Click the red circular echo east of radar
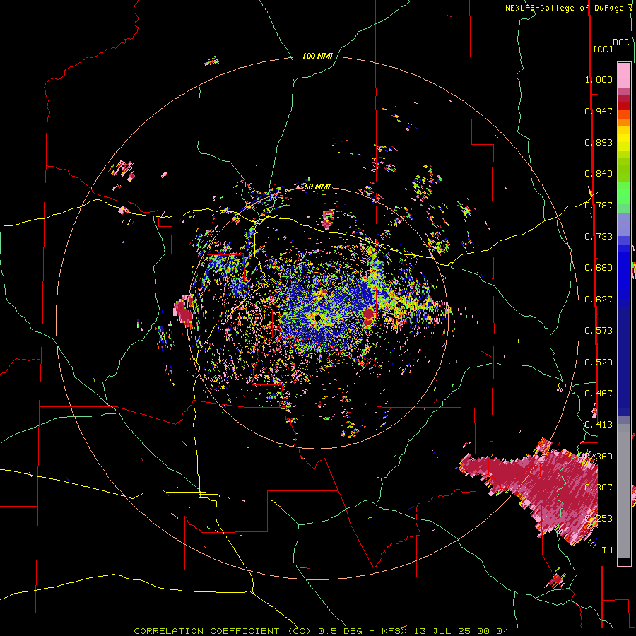This screenshot has height=636, width=636. 368,313
